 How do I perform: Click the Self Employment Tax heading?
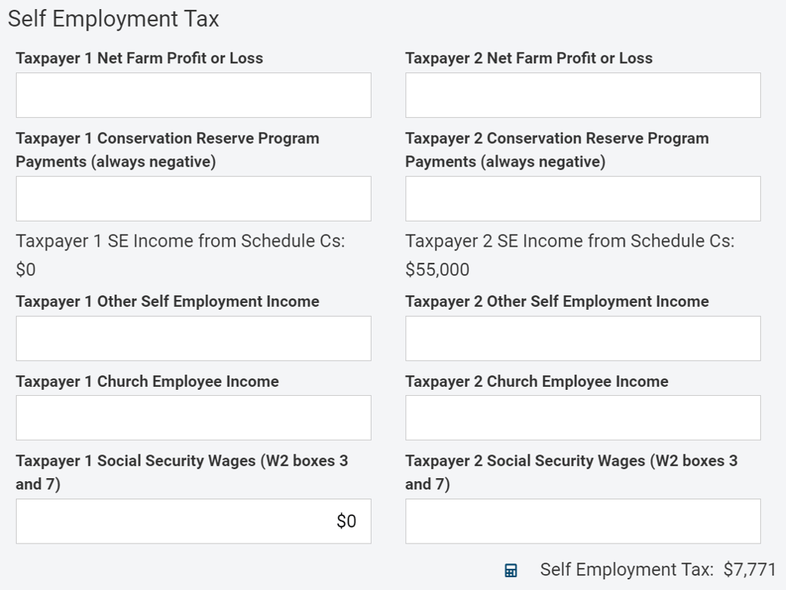pos(111,18)
